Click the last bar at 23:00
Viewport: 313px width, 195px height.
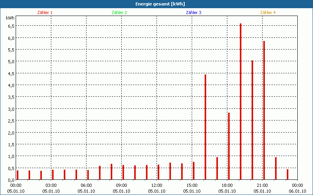click(288, 174)
